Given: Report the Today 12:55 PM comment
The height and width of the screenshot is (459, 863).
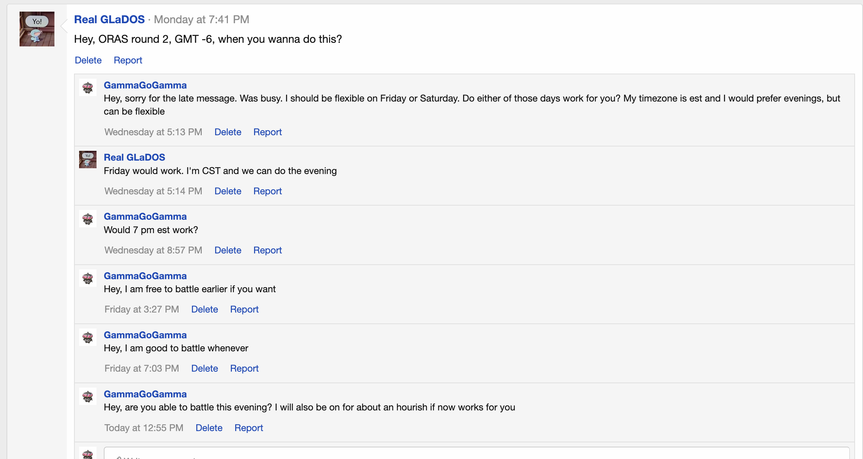Looking at the screenshot, I should [x=249, y=428].
